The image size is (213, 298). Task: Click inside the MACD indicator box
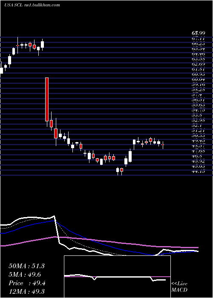coord(117,277)
